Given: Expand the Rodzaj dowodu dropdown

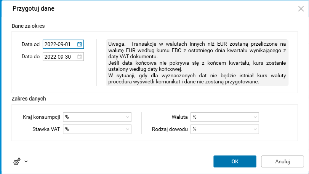Looking at the screenshot, I should (x=255, y=129).
